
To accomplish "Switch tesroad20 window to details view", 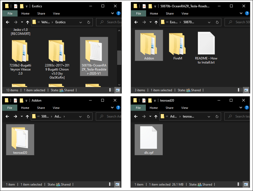I will (x=240, y=184).
